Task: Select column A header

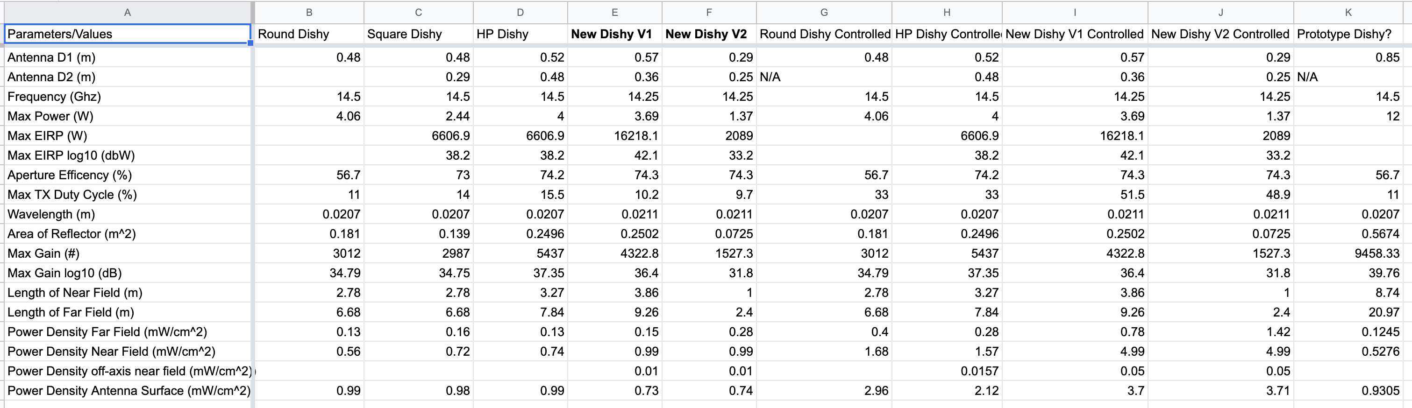Action: (x=127, y=12)
